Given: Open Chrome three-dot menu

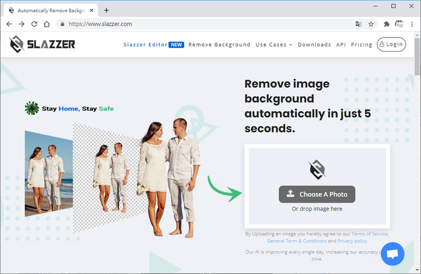Looking at the screenshot, I should 412,24.
